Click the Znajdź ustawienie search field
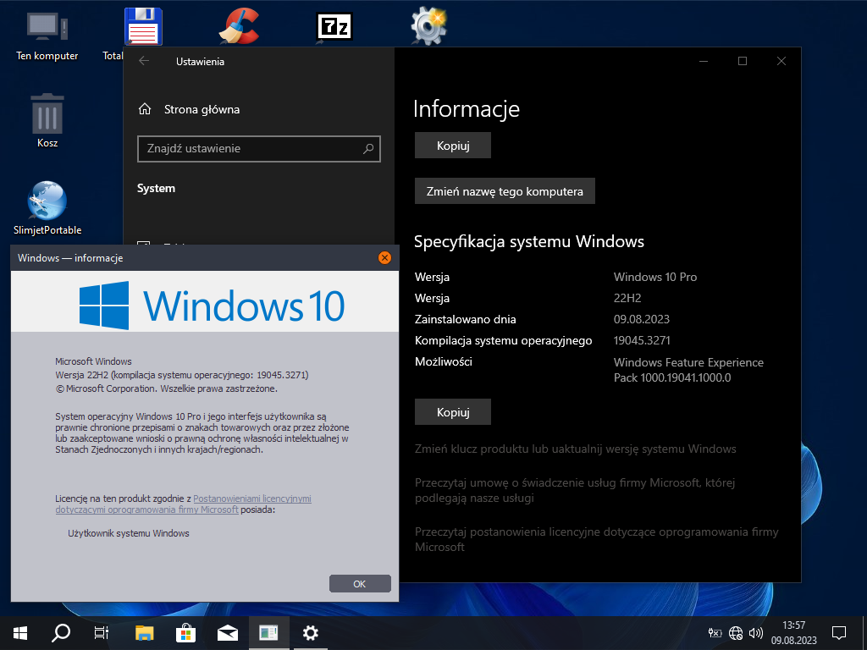Image resolution: width=867 pixels, height=650 pixels. (251, 148)
